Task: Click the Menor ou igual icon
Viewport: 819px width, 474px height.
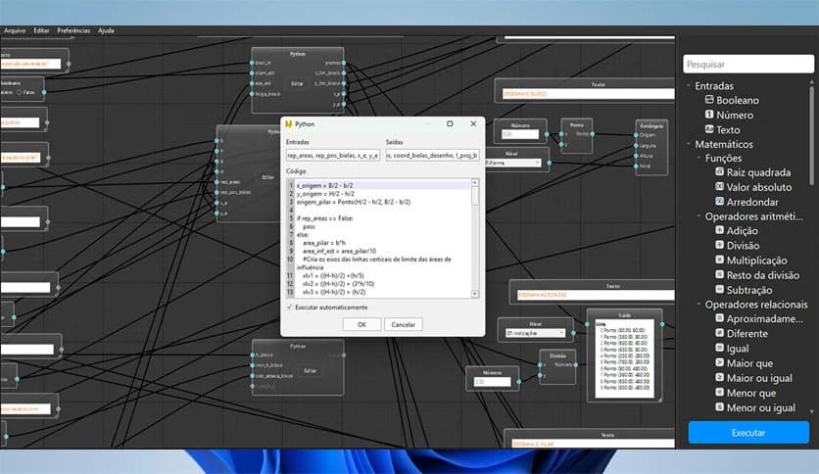Action: pyautogui.click(x=719, y=406)
